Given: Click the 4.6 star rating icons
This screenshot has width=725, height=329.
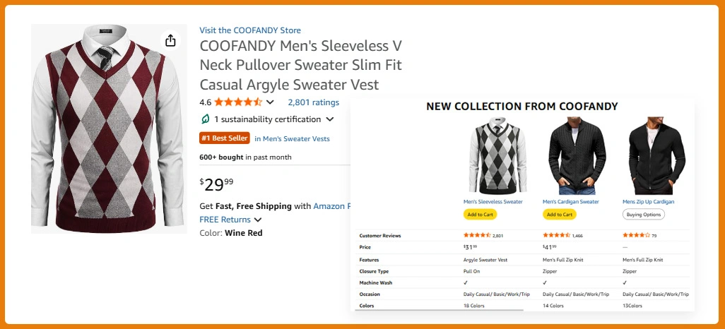Looking at the screenshot, I should (238, 102).
